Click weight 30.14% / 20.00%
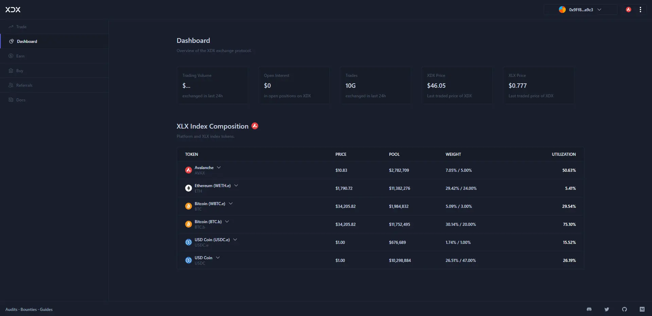 (x=461, y=224)
